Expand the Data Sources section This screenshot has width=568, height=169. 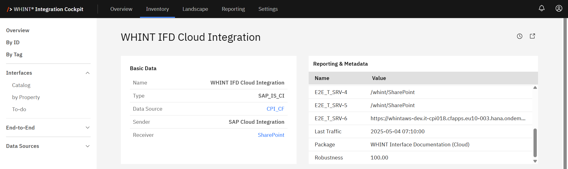click(x=88, y=146)
